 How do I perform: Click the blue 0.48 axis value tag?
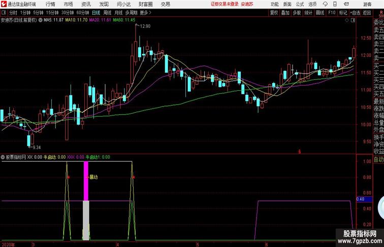[364, 199]
